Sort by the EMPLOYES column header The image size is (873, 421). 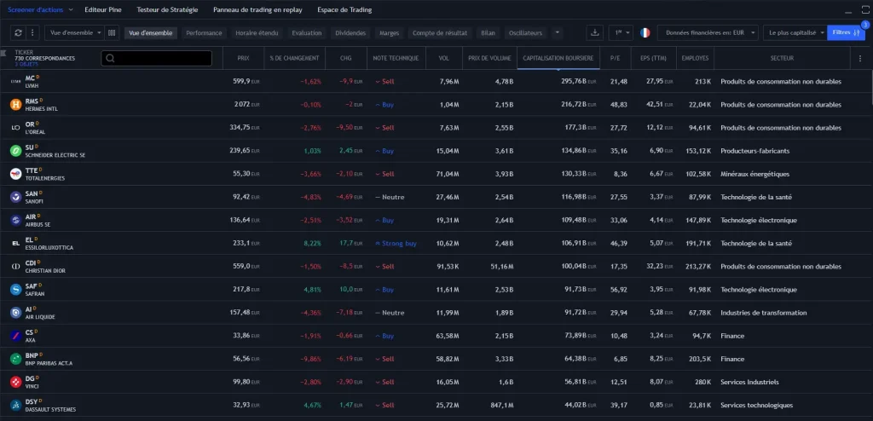click(x=695, y=58)
